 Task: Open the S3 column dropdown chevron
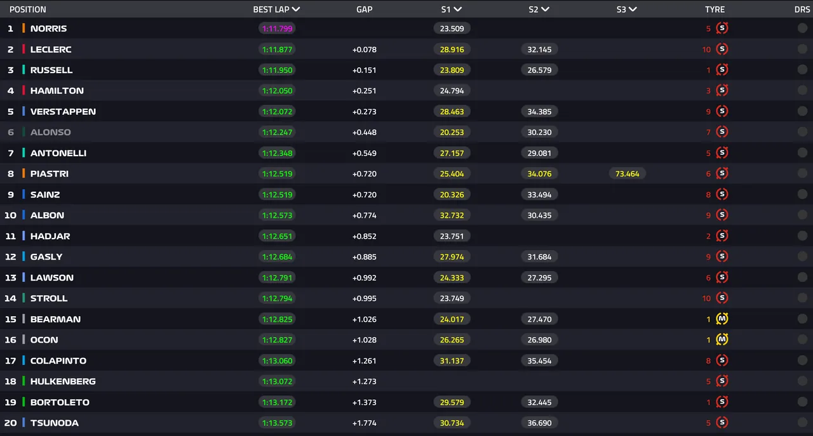633,10
